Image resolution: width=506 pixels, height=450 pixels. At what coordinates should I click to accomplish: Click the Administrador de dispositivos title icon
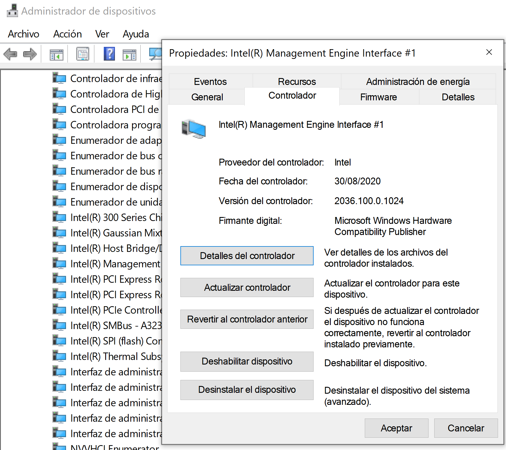12,11
